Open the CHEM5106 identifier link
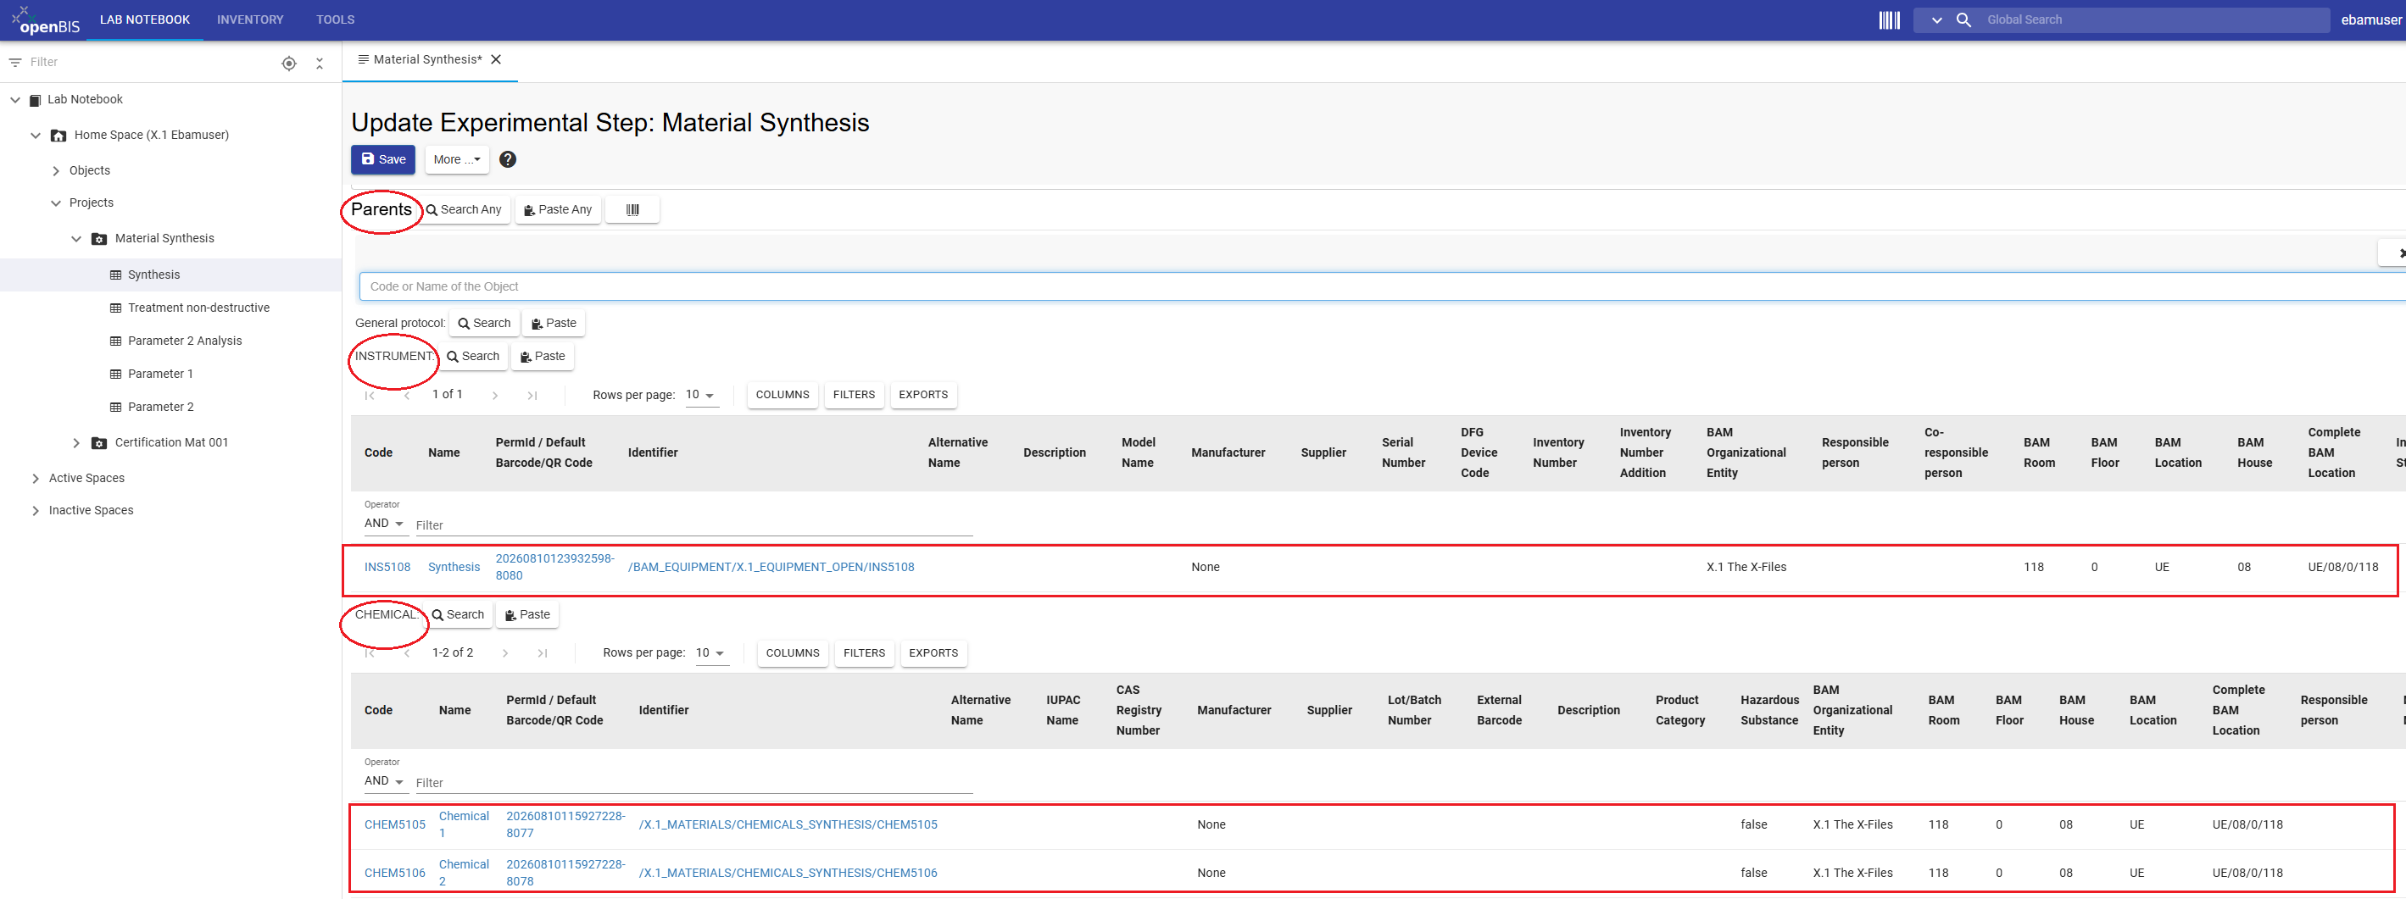Viewport: 2406px width, 899px height. 788,874
